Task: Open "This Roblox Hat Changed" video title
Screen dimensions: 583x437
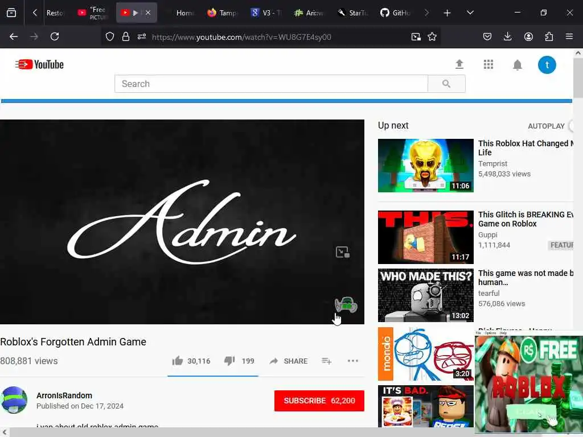Action: (525, 148)
